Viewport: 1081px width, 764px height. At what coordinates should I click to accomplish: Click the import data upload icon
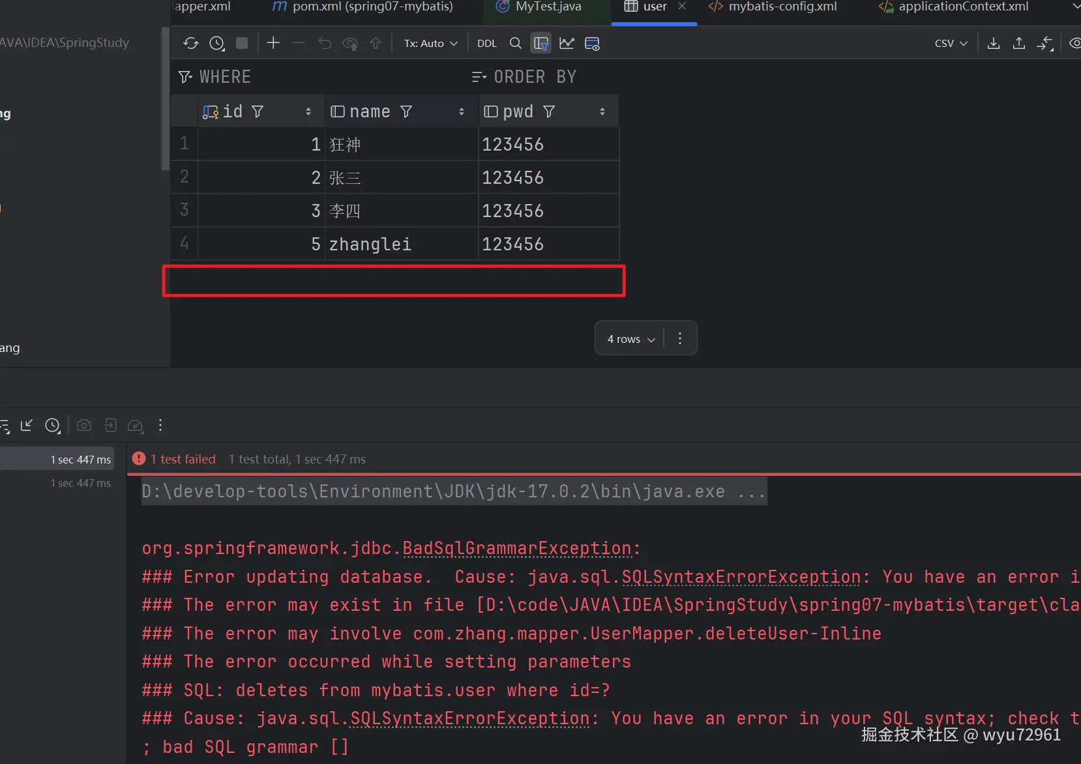1018,43
